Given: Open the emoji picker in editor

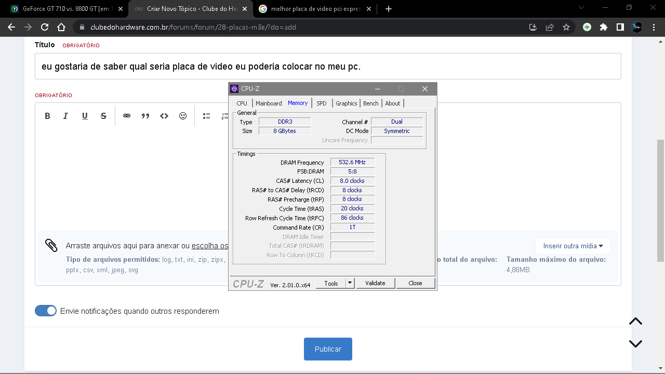Looking at the screenshot, I should [x=183, y=116].
